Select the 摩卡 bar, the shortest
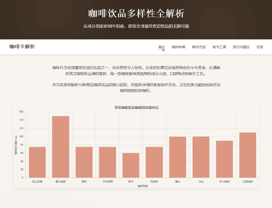This screenshot has height=208, width=272. point(131,165)
